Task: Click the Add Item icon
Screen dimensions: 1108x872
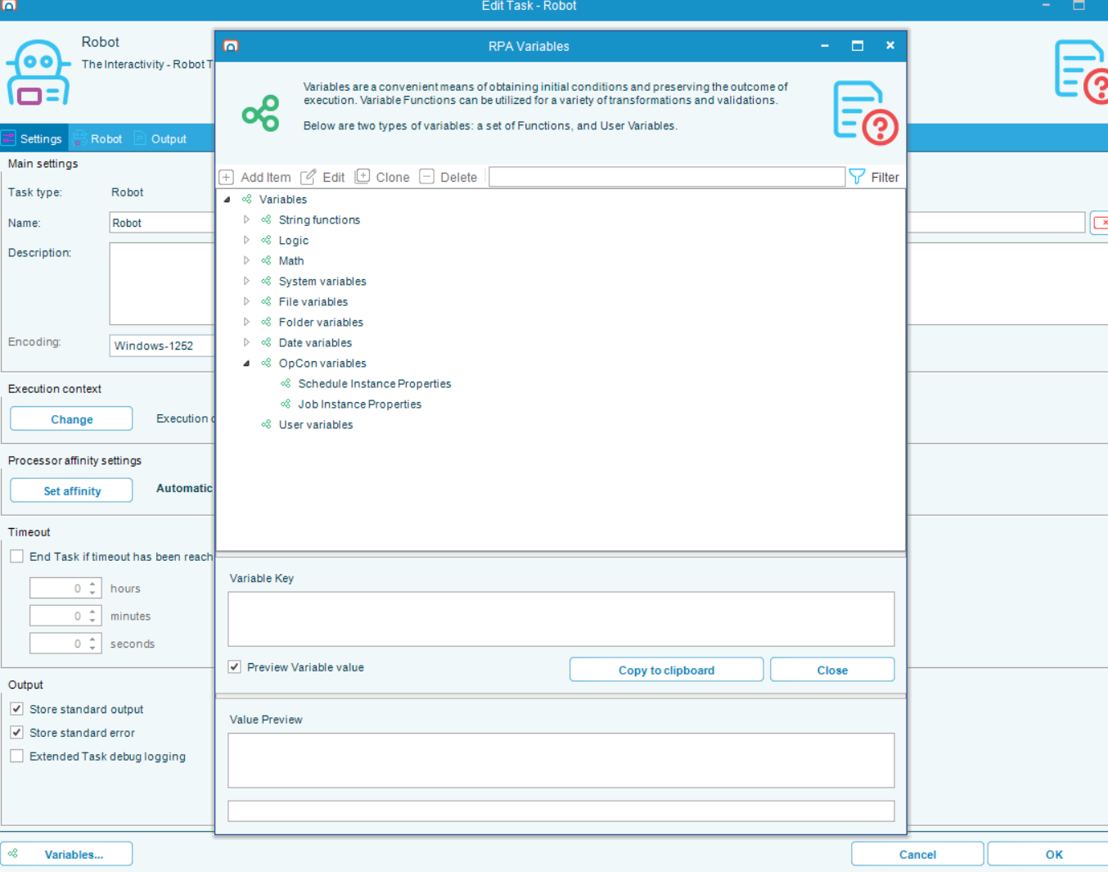Action: (226, 176)
